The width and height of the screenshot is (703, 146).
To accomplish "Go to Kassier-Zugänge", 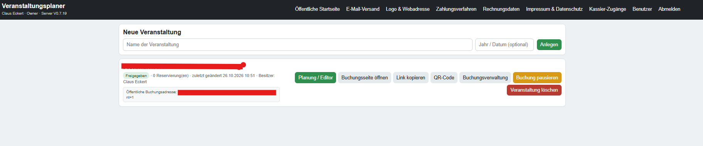I will click(607, 9).
